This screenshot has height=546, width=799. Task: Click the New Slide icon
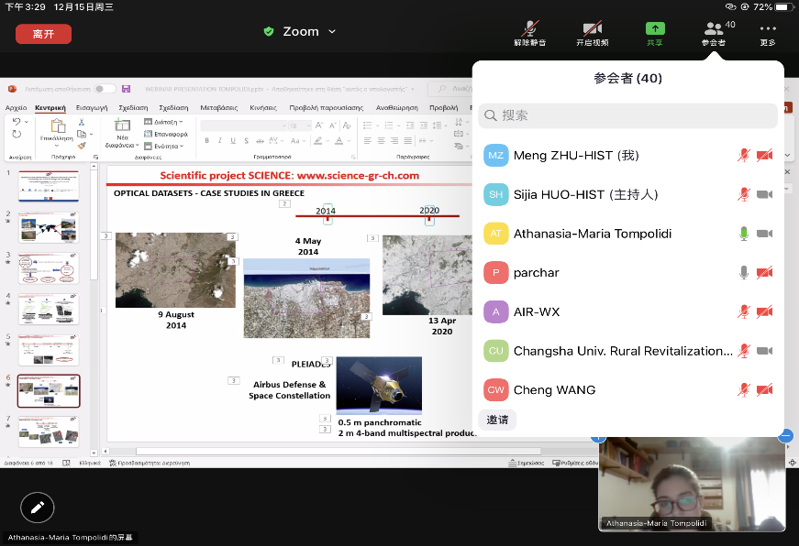122,126
